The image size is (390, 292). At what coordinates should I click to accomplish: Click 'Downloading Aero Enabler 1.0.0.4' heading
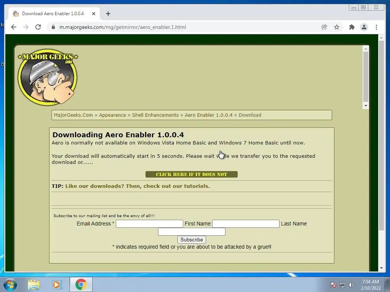pos(118,135)
